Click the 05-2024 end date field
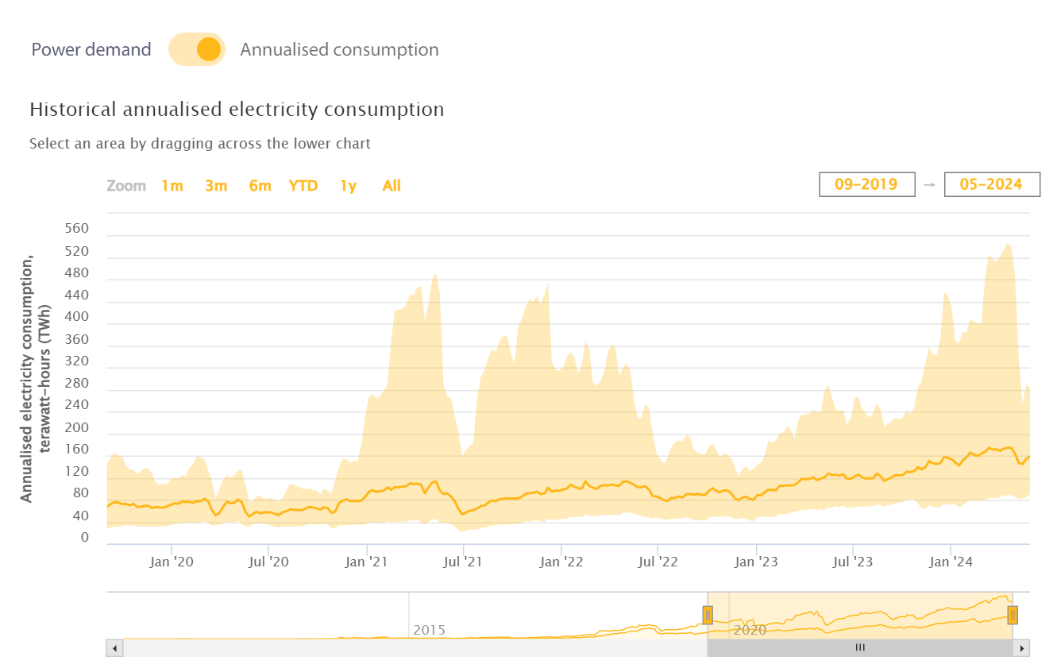Image resolution: width=1053 pixels, height=672 pixels. coord(991,184)
